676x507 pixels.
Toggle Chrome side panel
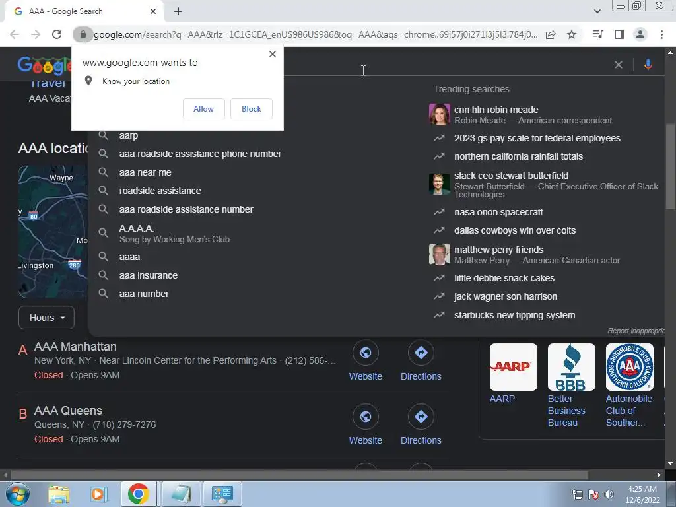pos(619,34)
